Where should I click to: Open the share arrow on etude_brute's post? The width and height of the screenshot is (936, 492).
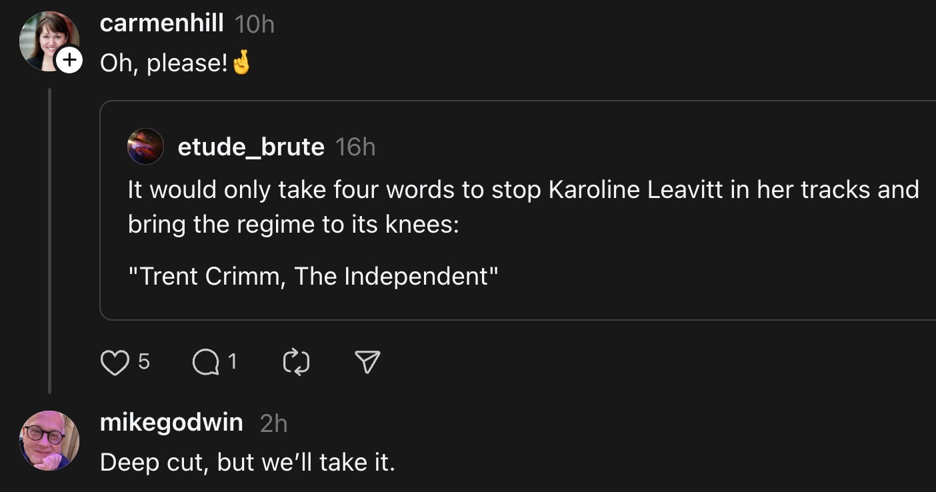[x=367, y=361]
